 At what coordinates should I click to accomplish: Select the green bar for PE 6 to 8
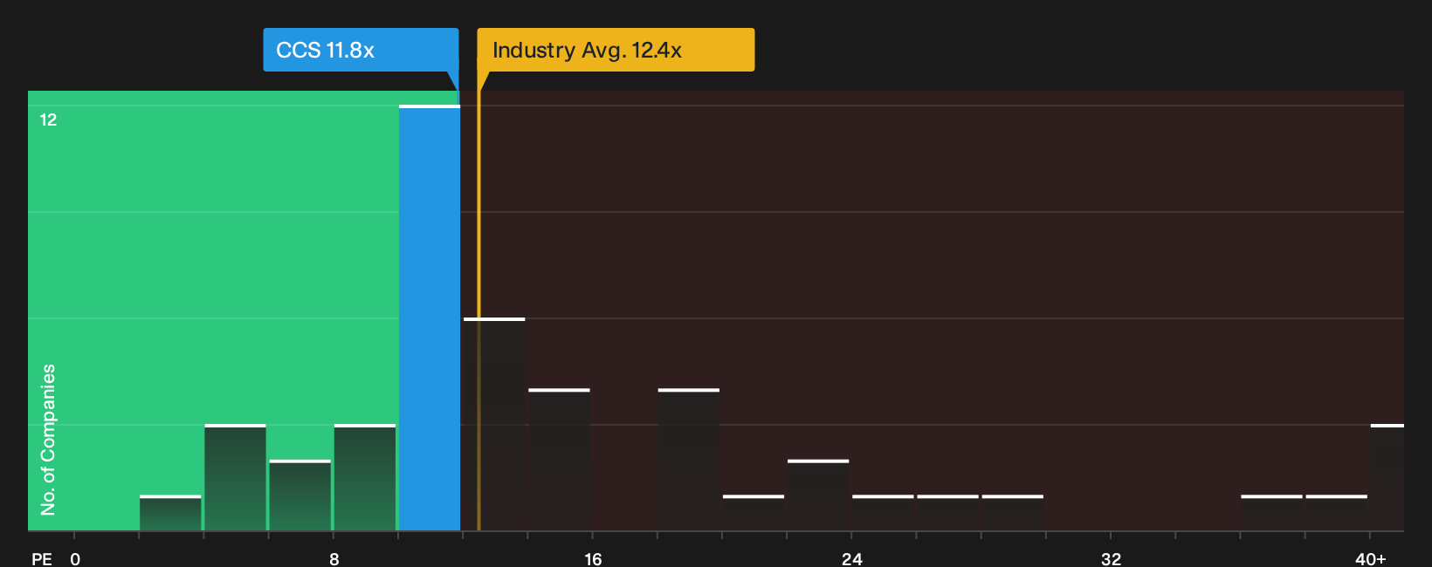click(300, 495)
